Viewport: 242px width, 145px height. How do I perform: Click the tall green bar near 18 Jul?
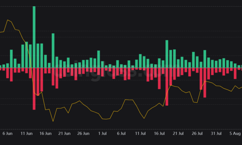click(167, 54)
